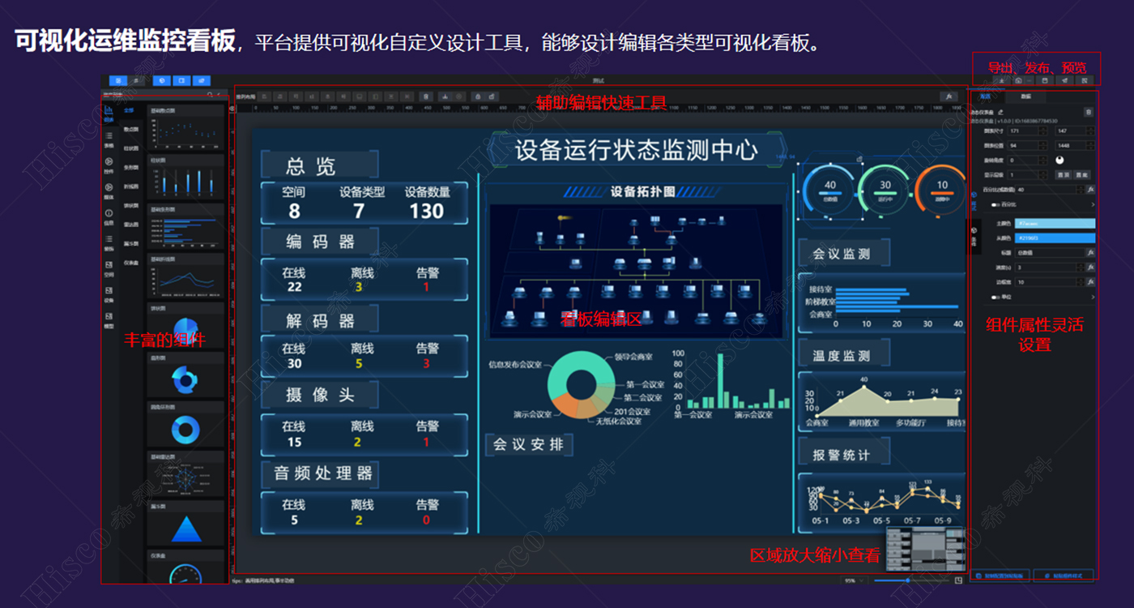Click the delete trash icon in properties panel
The width and height of the screenshot is (1134, 608).
click(x=1089, y=112)
